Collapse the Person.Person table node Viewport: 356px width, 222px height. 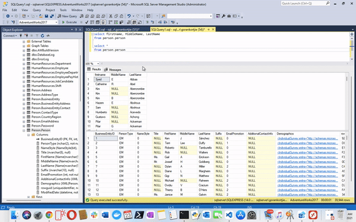point(24,130)
